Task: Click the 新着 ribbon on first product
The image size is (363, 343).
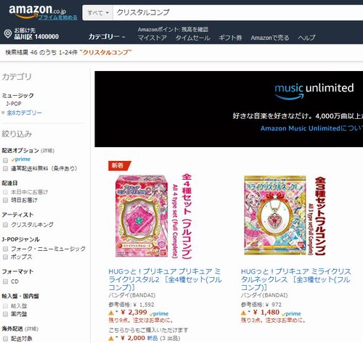Action: point(120,165)
